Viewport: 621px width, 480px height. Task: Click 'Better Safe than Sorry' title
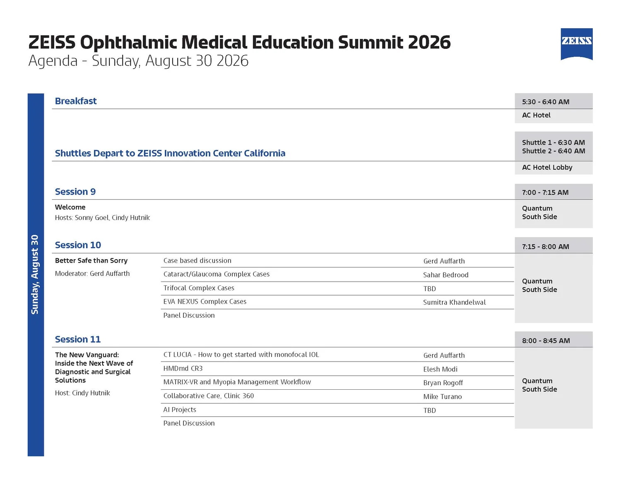[91, 261]
